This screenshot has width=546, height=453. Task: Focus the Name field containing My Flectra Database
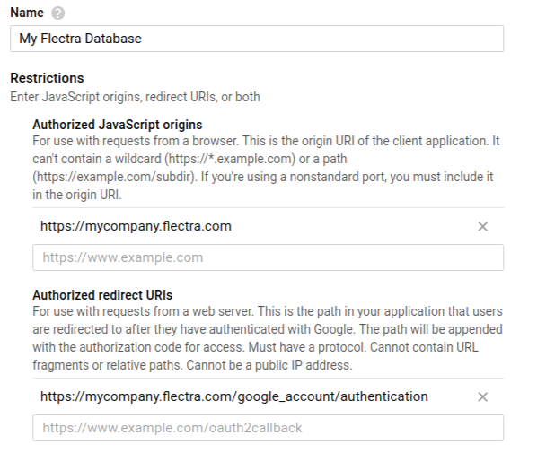click(x=257, y=39)
